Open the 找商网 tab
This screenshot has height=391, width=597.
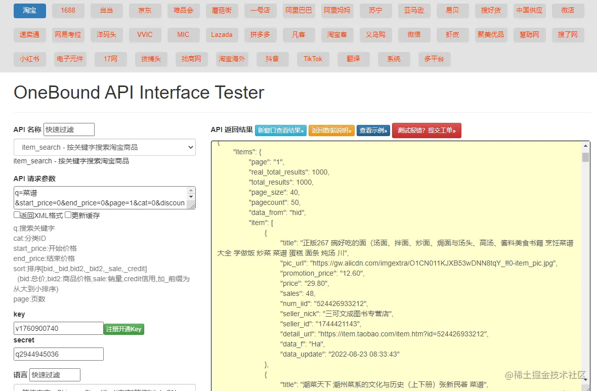pyautogui.click(x=192, y=59)
